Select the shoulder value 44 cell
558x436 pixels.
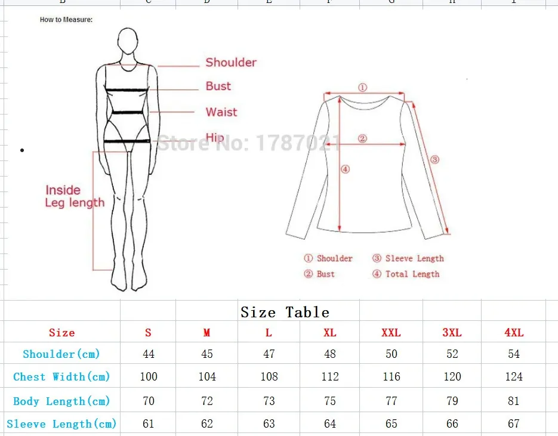point(149,354)
